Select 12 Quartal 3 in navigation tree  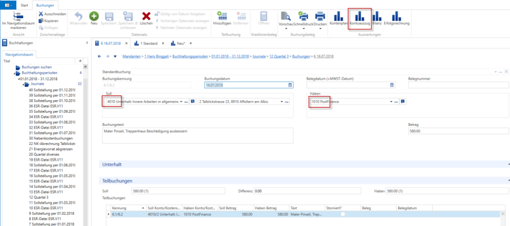tap(39, 197)
